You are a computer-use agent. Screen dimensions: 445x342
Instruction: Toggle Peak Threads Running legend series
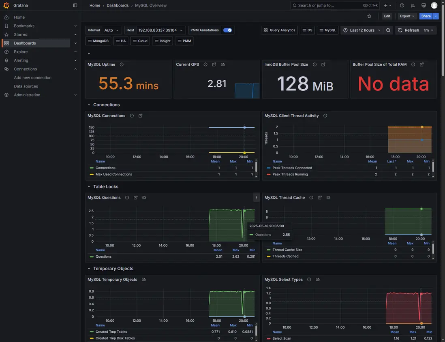[290, 174]
